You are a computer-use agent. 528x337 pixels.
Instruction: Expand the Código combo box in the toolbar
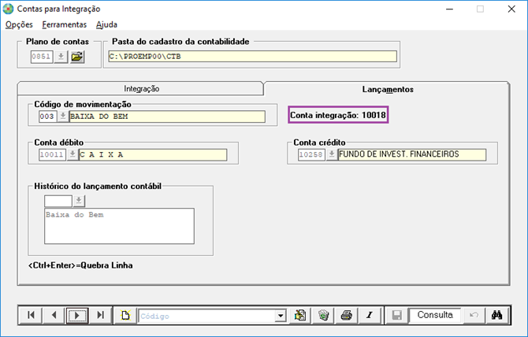[x=281, y=316]
